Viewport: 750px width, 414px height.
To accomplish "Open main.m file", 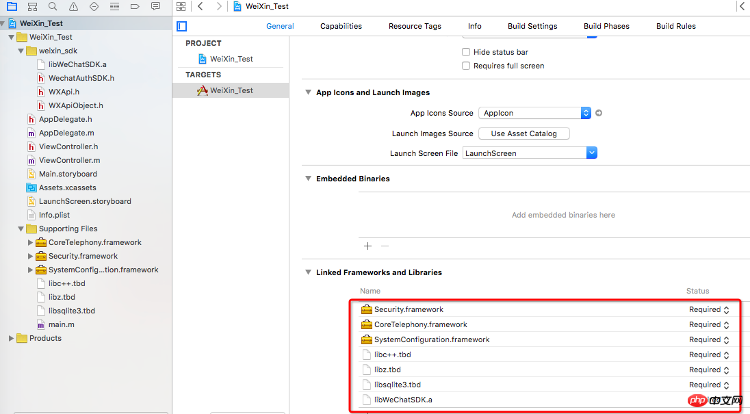I will pos(61,324).
